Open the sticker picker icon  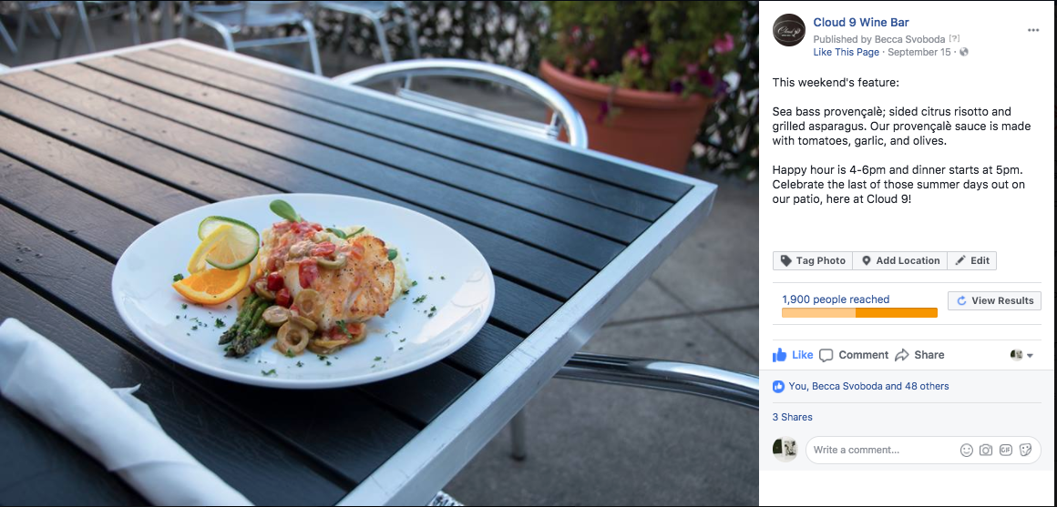[1025, 450]
